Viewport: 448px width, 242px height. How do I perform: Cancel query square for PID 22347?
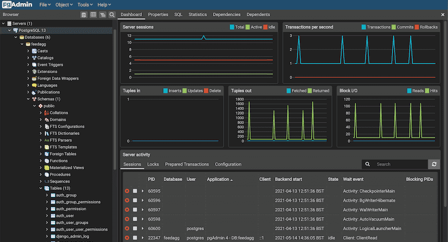pyautogui.click(x=135, y=238)
